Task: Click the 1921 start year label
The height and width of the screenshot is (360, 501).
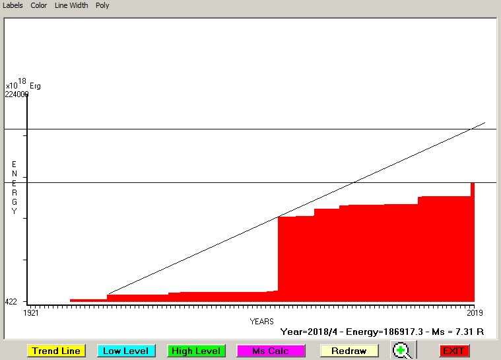Action: coord(32,312)
